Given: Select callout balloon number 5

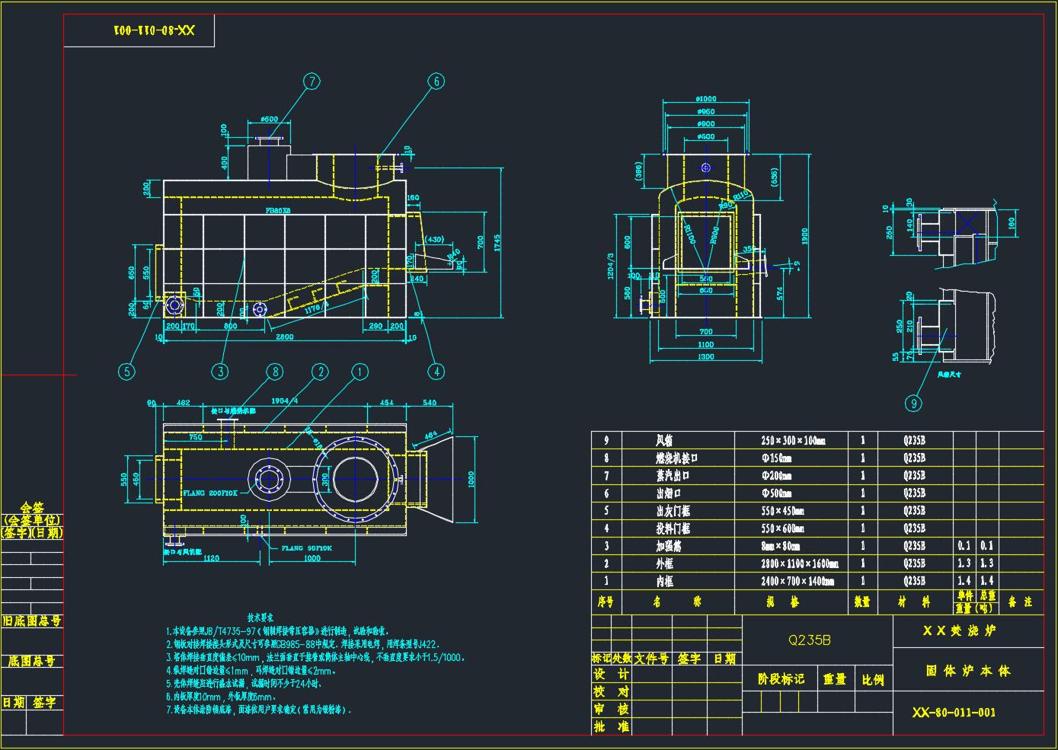Looking at the screenshot, I should (126, 372).
